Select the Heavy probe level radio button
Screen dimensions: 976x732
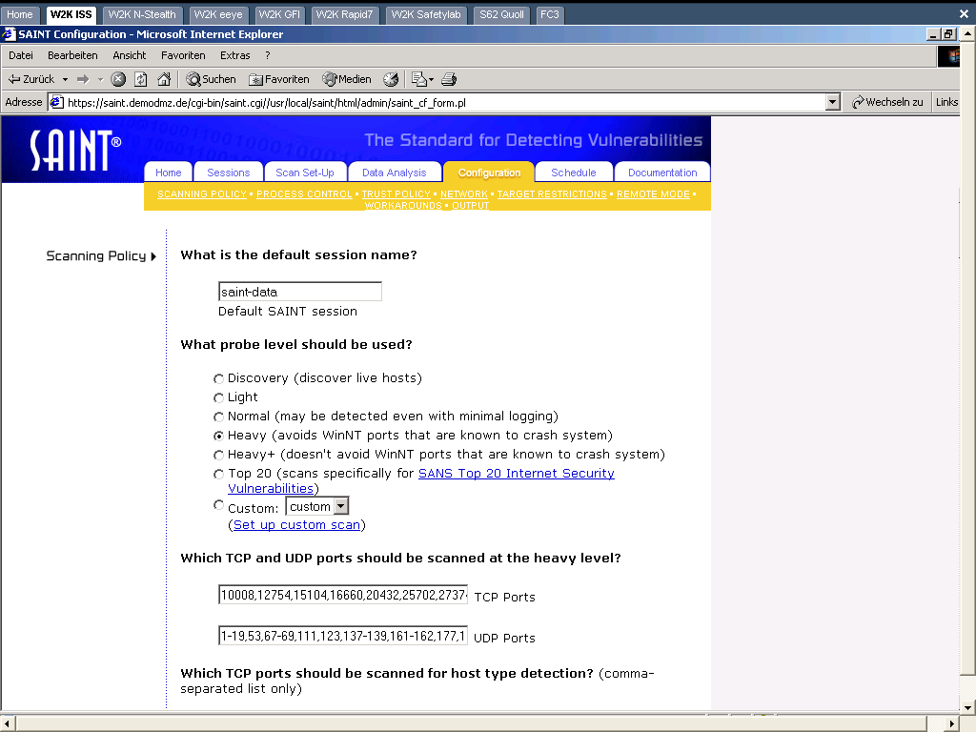pos(218,436)
